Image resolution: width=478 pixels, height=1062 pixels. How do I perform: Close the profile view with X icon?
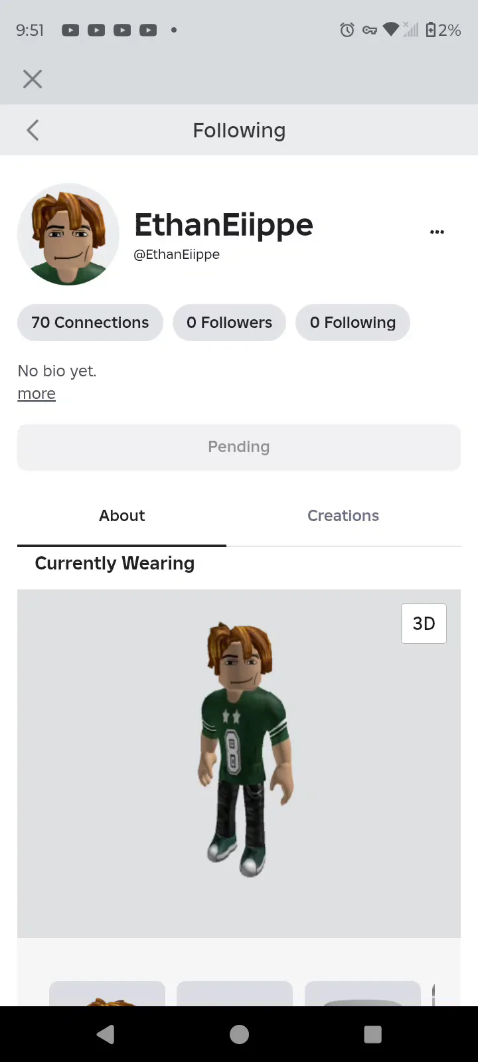[32, 79]
